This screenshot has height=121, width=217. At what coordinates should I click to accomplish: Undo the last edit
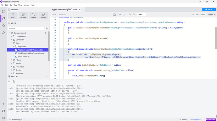click(x=120, y=15)
